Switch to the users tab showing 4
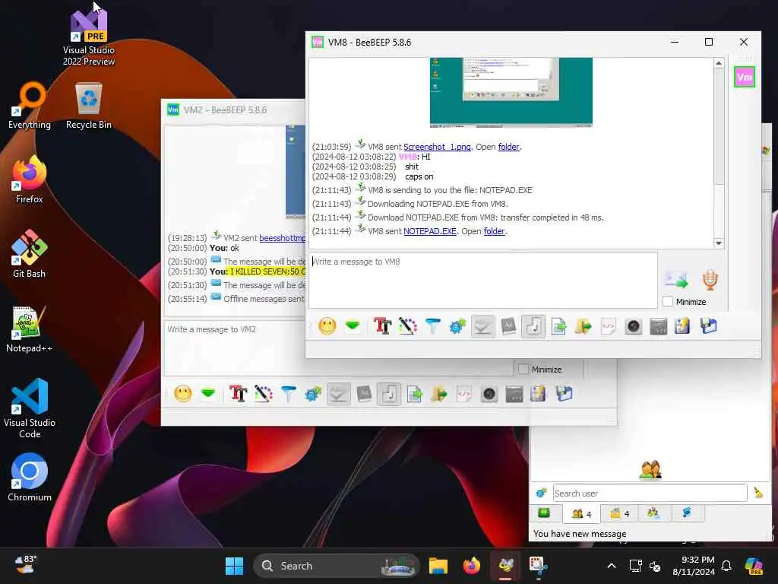This screenshot has height=584, width=778. (581, 513)
